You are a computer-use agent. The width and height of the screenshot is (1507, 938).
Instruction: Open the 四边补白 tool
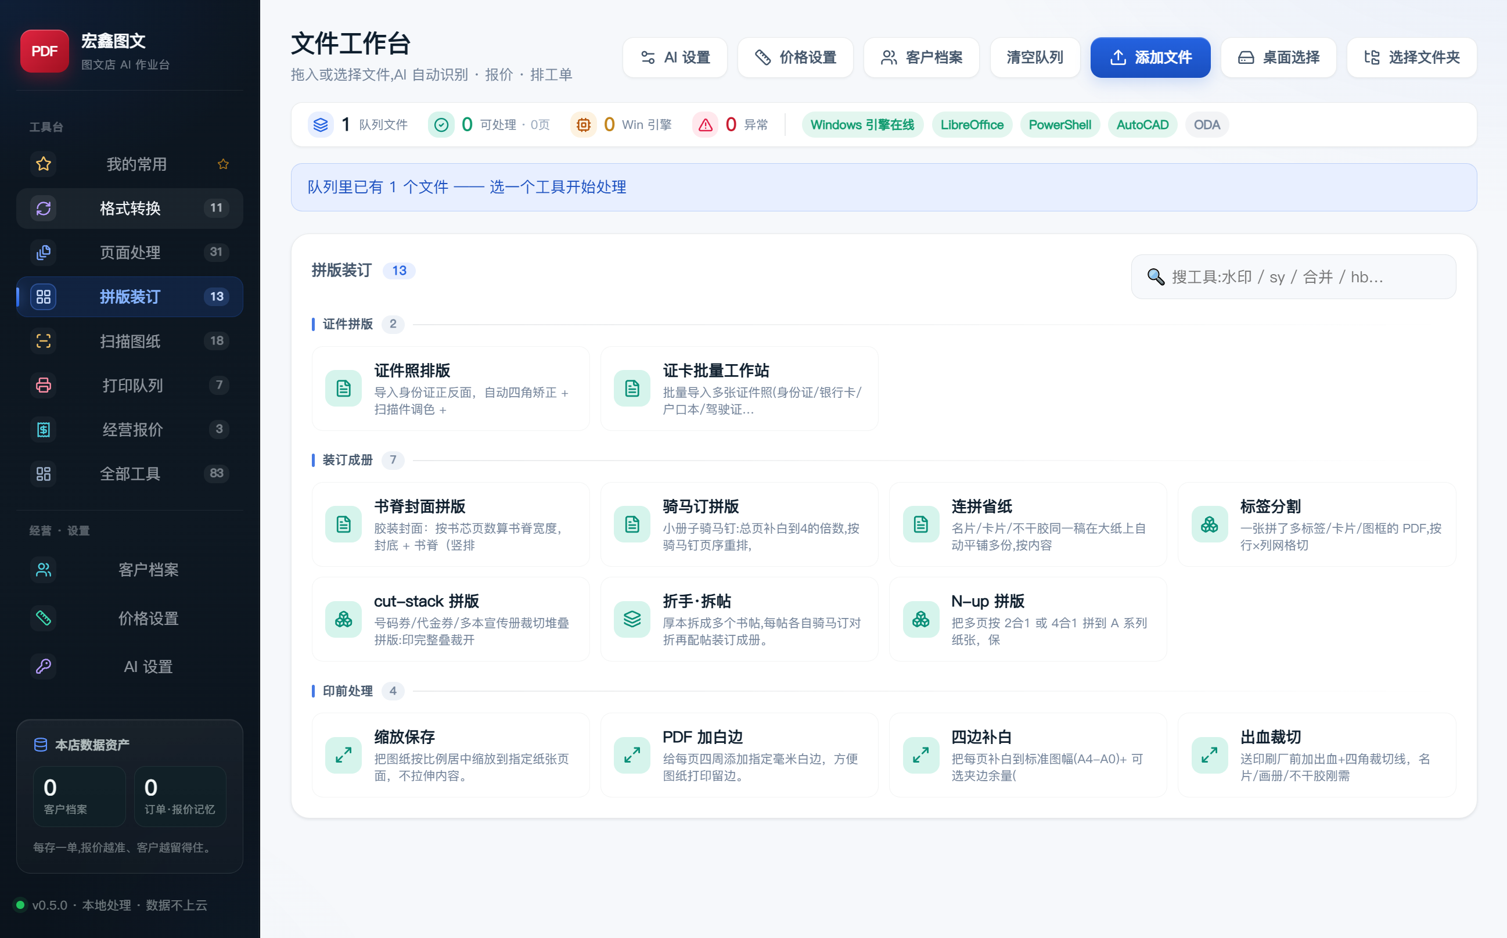1028,755
